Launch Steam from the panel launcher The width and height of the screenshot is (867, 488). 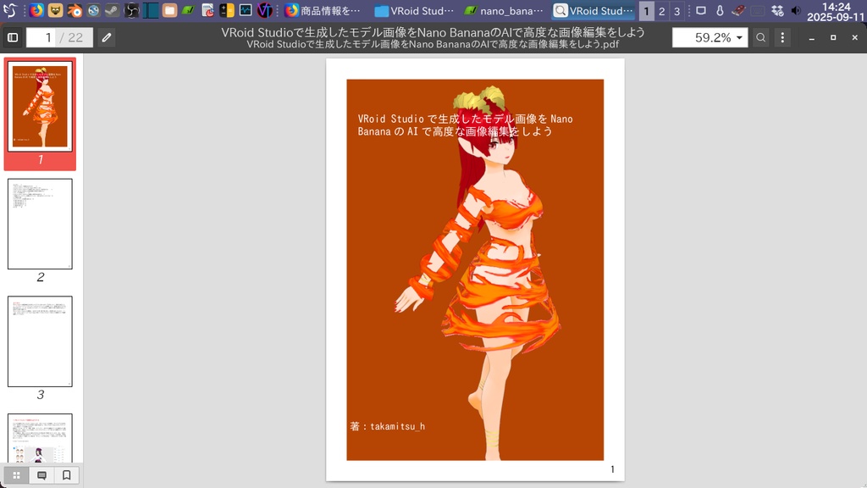113,10
